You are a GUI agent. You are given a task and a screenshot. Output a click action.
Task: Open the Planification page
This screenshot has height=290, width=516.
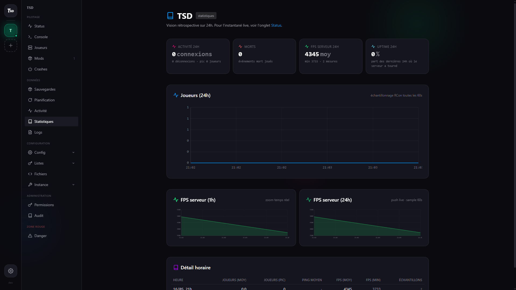[51, 100]
